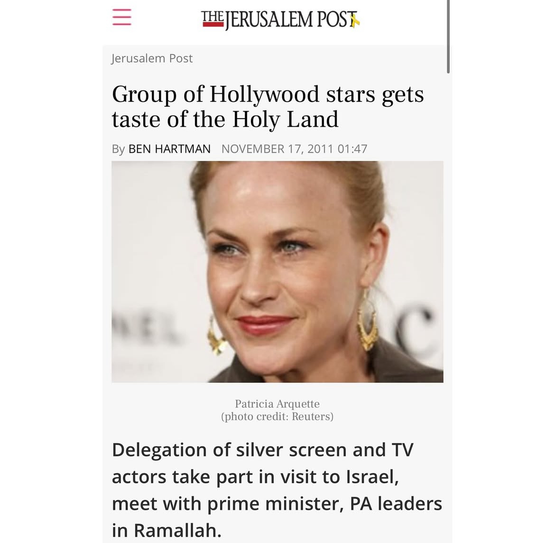Click the article headline about Hollywood stars
Viewport: 555px width, 543px height.
click(x=268, y=106)
